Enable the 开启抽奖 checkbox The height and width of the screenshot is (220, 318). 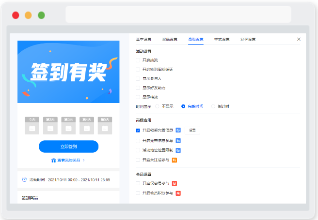(138, 60)
